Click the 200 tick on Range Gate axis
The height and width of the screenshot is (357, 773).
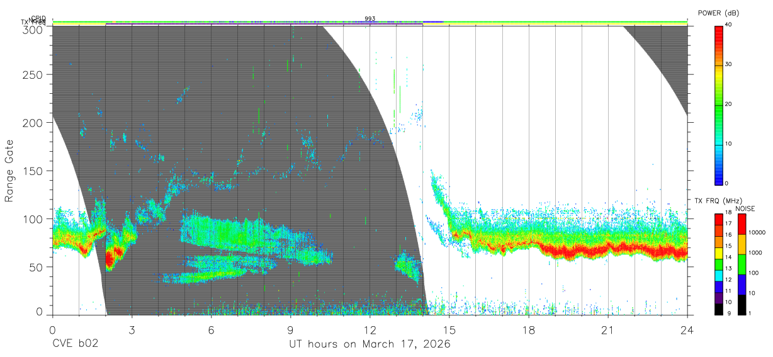pos(34,123)
